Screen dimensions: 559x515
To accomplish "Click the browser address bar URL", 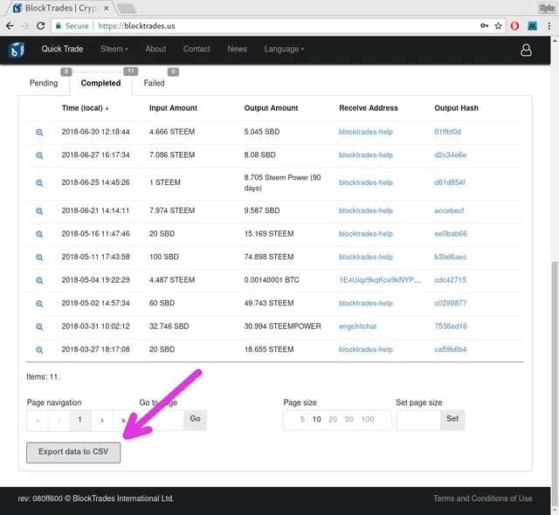I will pos(136,26).
